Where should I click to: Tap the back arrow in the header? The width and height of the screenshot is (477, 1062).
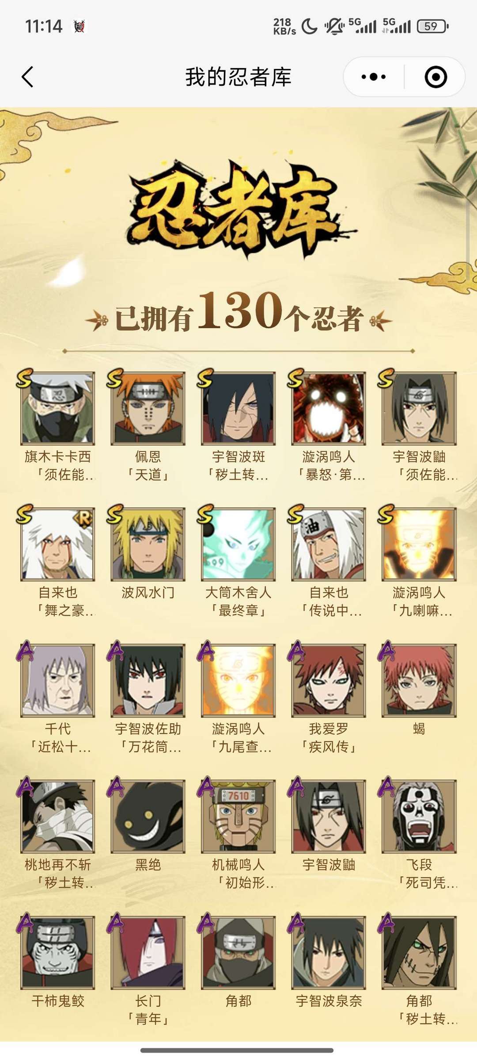(27, 77)
